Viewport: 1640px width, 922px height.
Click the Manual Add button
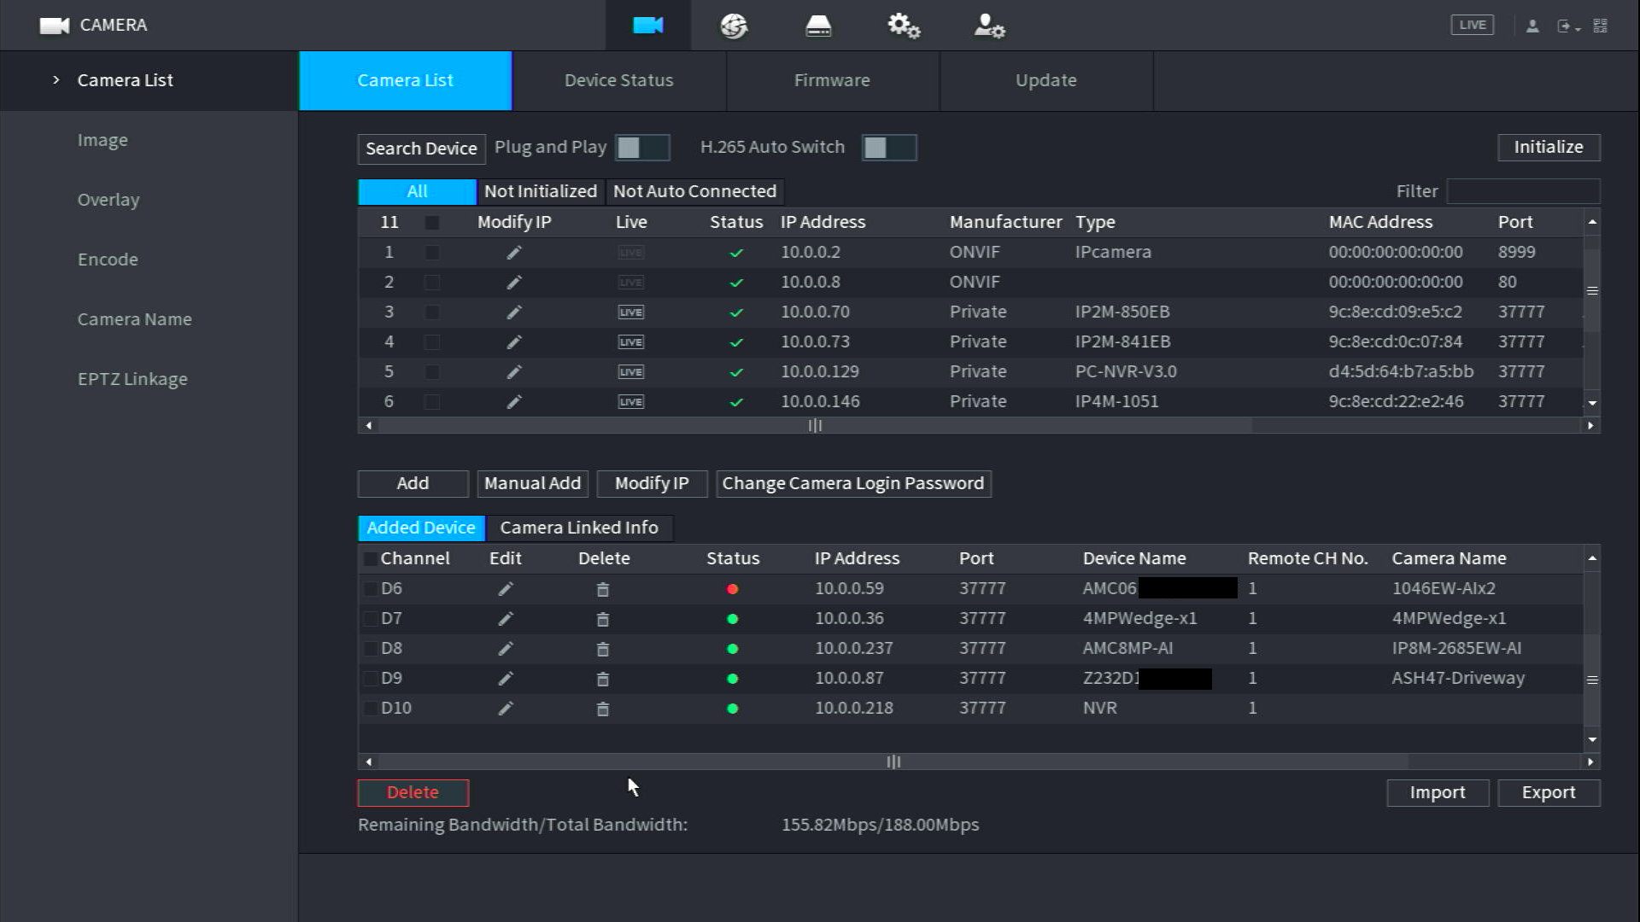532,483
